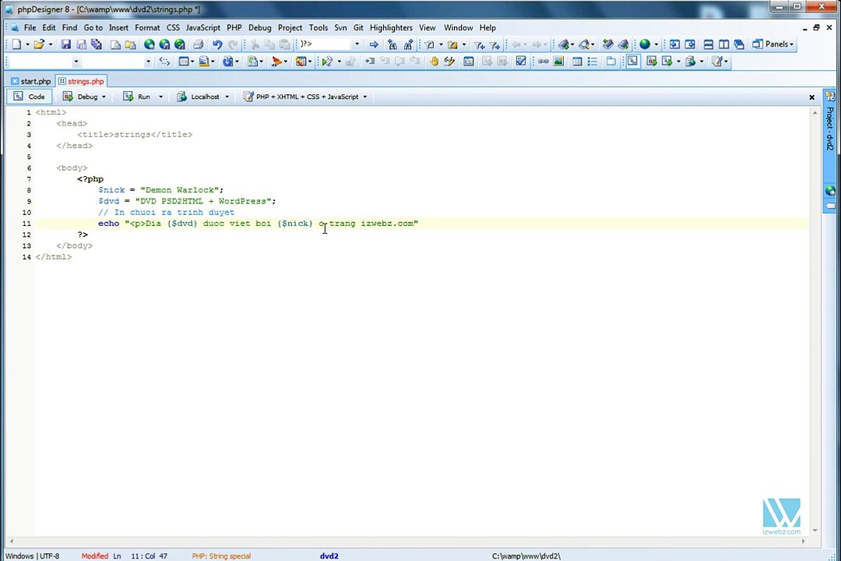Switch to the start.php tab
This screenshot has width=841, height=561.
(31, 81)
